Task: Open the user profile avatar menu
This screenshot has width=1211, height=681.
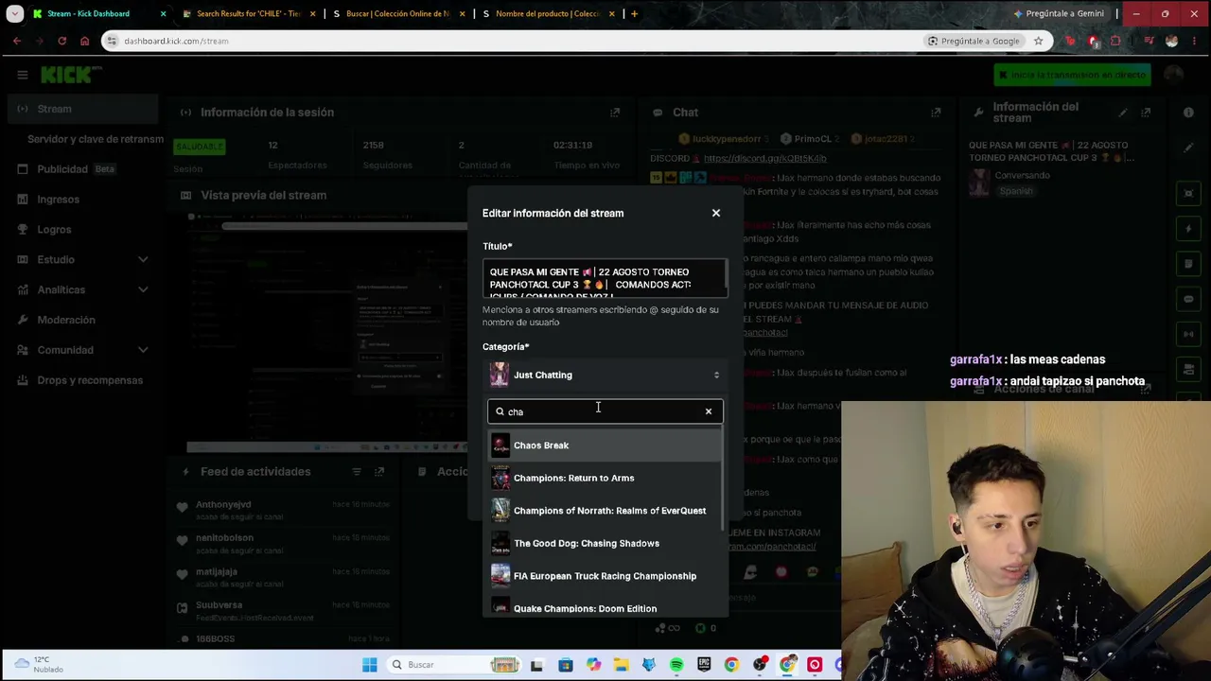Action: pyautogui.click(x=1174, y=75)
